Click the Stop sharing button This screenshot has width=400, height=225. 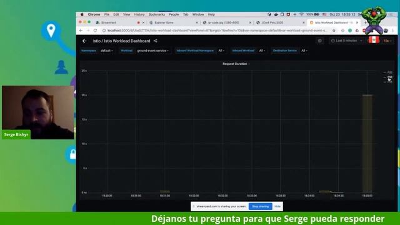pos(260,206)
